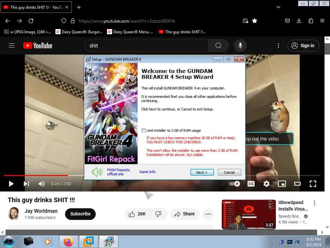
Task: Click the YouTube search box
Action: 146,46
